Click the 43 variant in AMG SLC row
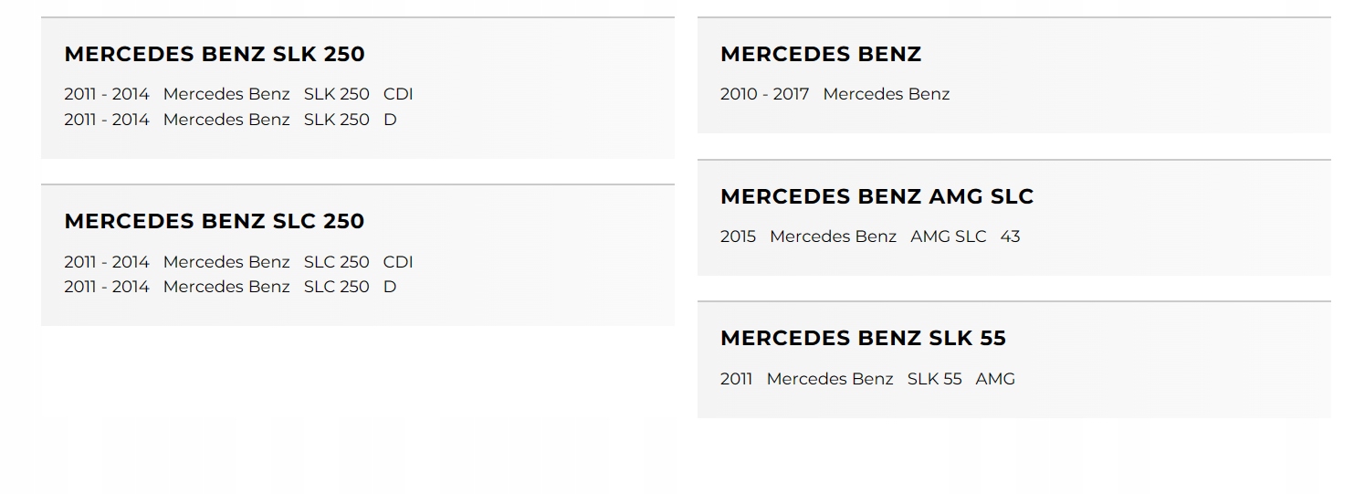 click(x=1010, y=236)
